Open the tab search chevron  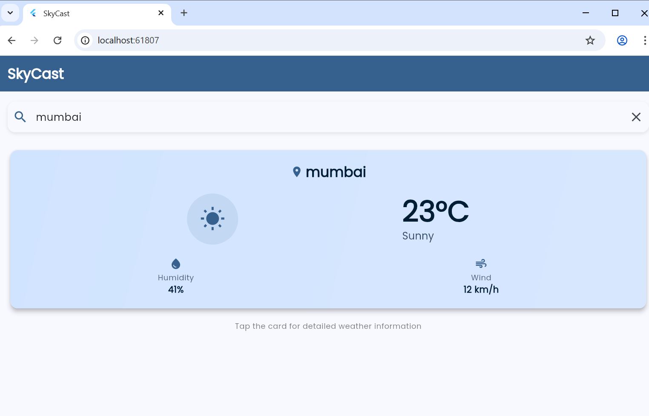[x=10, y=12]
